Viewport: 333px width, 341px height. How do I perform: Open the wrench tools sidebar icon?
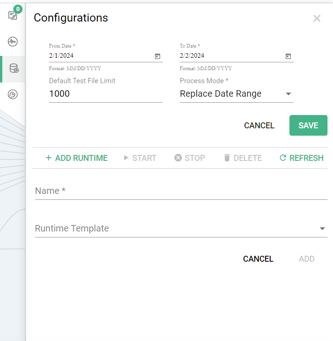point(13,95)
